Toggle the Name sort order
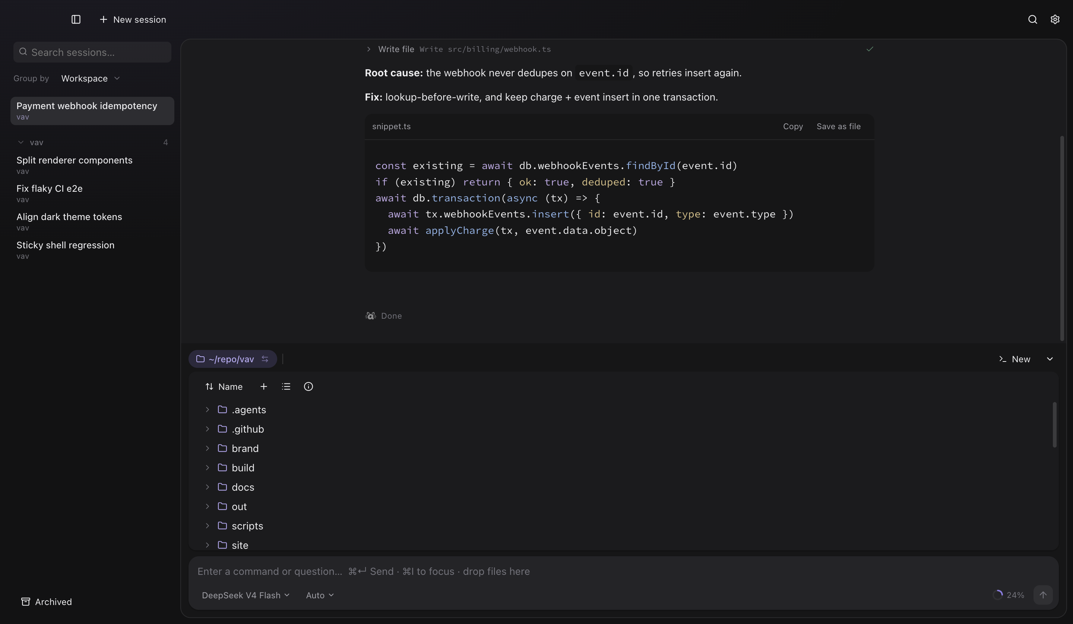Viewport: 1073px width, 624px height. [224, 386]
